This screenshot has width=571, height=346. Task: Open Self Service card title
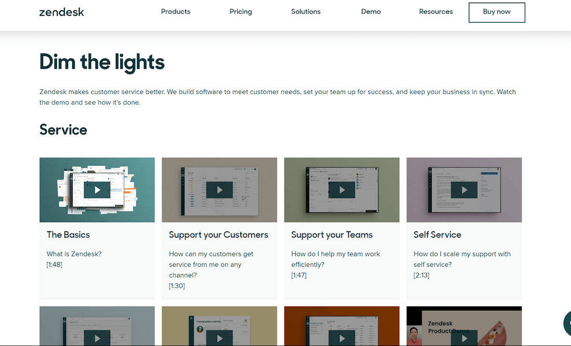[438, 234]
